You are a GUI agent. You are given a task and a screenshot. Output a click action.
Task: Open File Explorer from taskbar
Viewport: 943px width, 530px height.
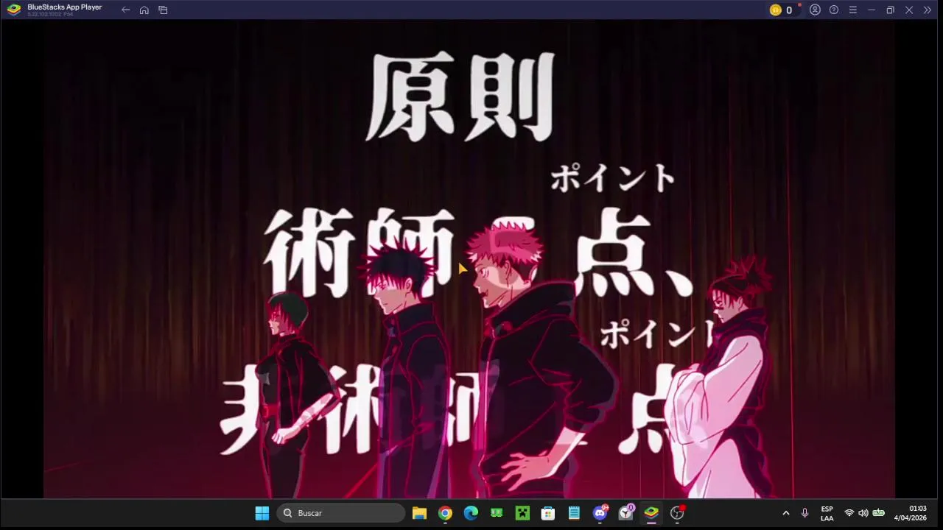point(419,513)
